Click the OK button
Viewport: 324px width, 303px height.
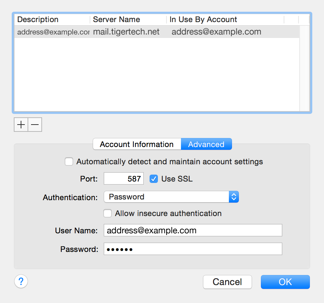click(285, 282)
